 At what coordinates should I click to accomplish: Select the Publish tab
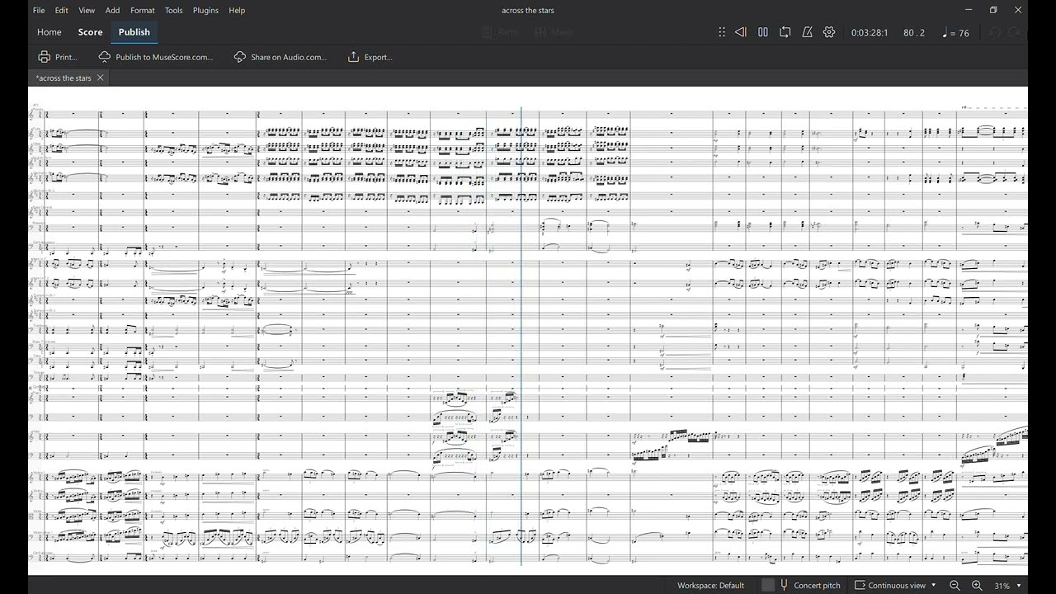click(x=134, y=32)
